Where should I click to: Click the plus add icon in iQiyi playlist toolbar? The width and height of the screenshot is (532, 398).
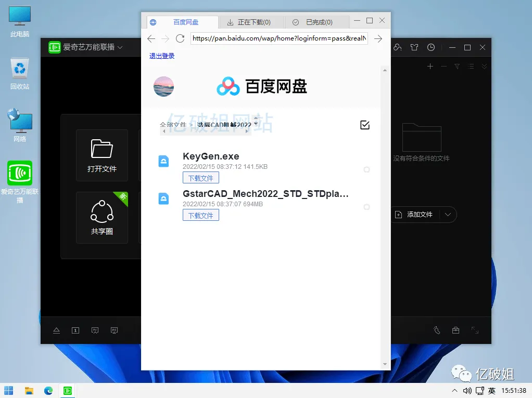pyautogui.click(x=430, y=67)
